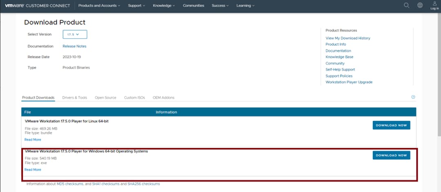This screenshot has height=192, width=441.
Task: Open the SHA256 checksums link
Action: (x=143, y=184)
